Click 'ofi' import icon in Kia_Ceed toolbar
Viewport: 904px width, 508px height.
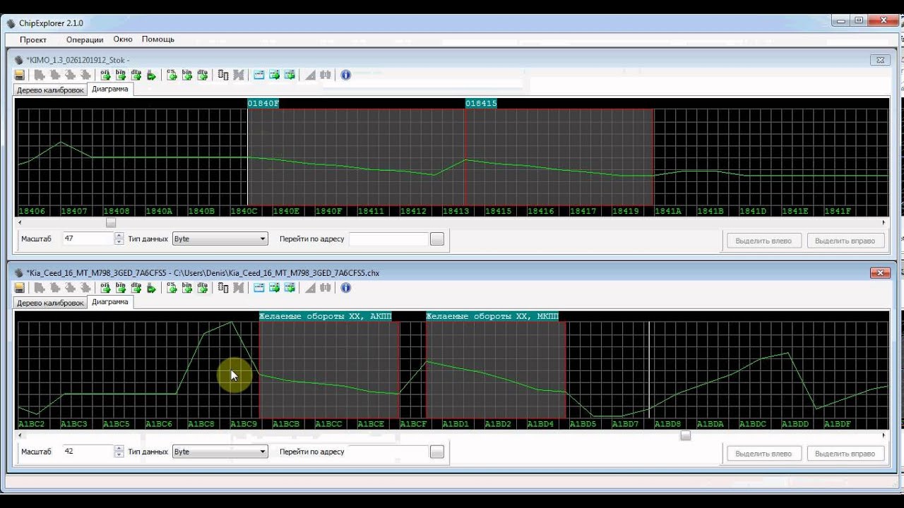105,288
